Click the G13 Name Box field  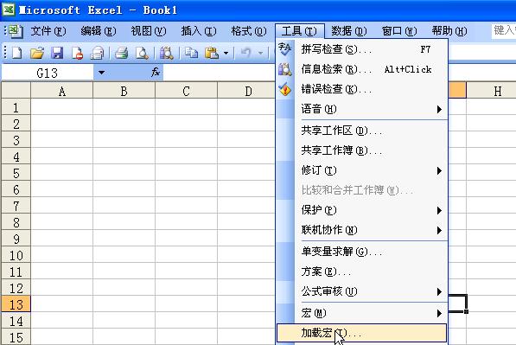click(48, 73)
